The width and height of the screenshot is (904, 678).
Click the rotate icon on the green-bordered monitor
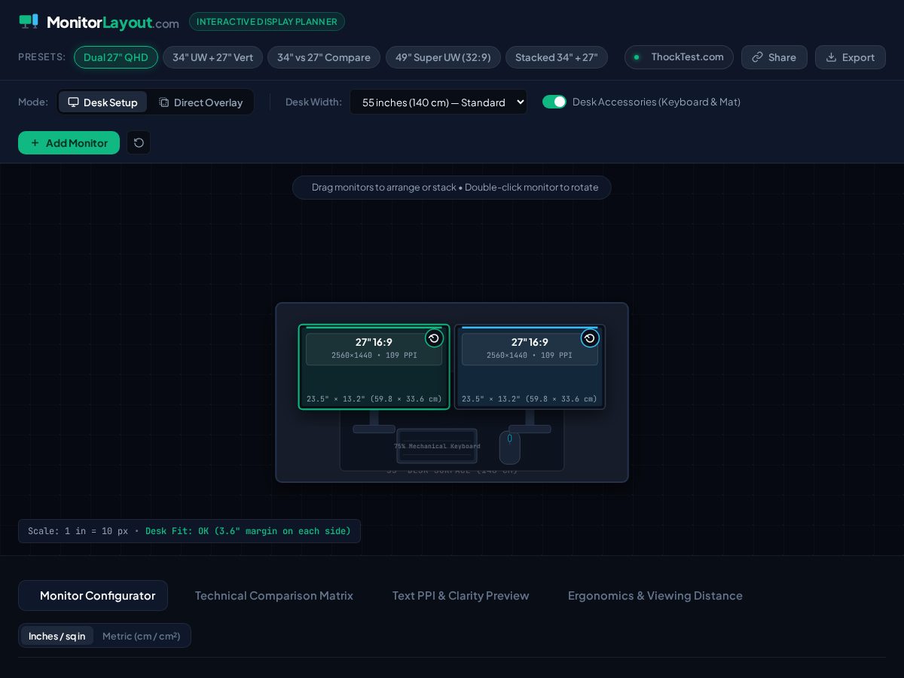click(434, 338)
